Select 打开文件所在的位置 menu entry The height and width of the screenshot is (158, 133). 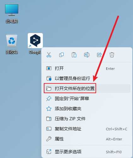(87, 88)
